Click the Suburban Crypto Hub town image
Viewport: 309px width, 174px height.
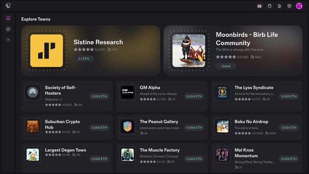click(x=33, y=126)
